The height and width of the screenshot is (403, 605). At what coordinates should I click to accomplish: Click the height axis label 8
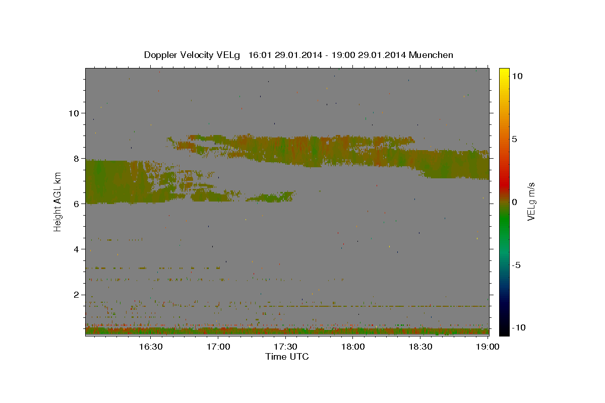76,158
